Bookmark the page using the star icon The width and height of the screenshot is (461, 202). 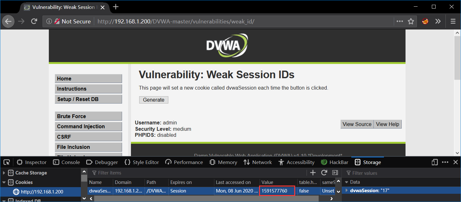(x=411, y=21)
